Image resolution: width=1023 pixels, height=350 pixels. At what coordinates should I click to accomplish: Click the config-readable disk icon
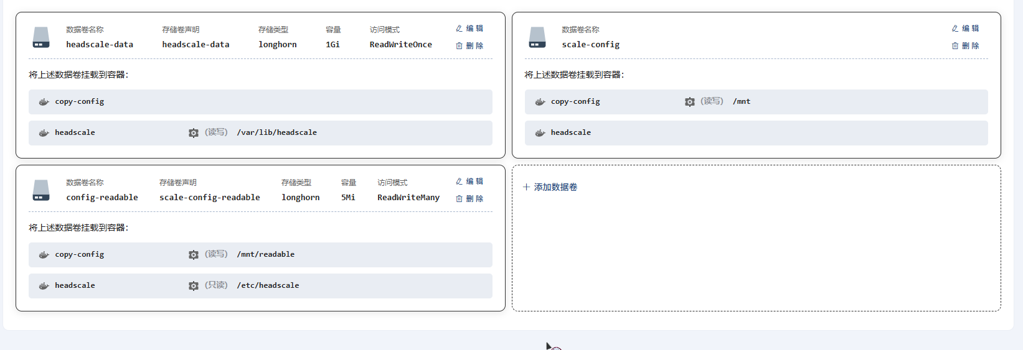41,190
